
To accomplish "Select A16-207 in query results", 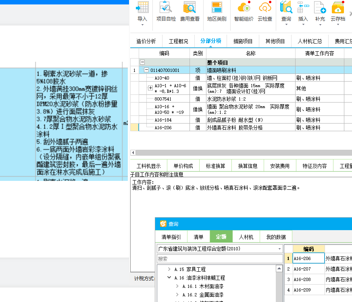I will [x=309, y=269].
